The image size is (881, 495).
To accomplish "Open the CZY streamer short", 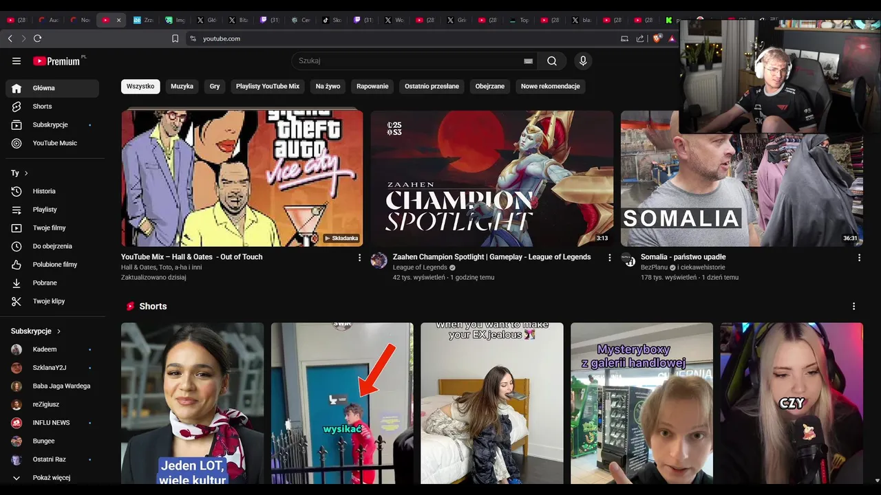I will click(792, 404).
